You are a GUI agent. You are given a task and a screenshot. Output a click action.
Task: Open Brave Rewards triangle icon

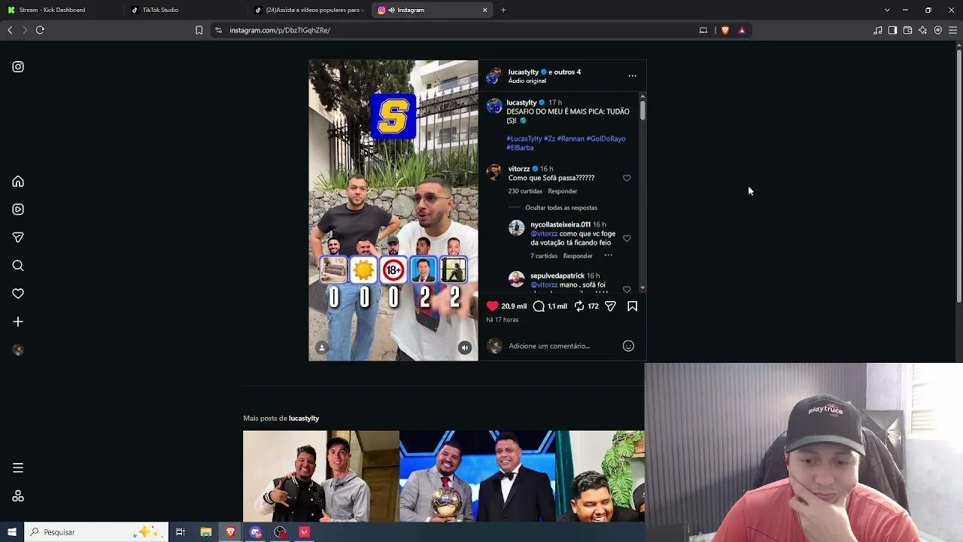[x=742, y=30]
